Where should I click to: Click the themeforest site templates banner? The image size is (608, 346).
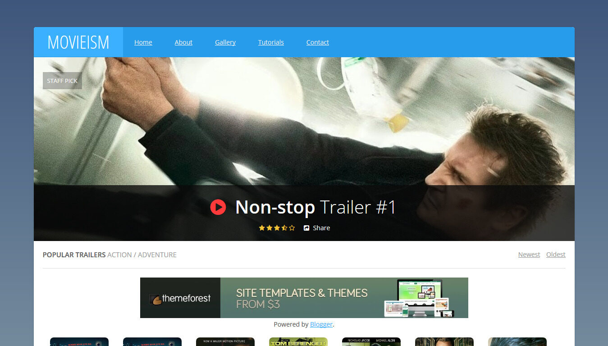(x=304, y=298)
